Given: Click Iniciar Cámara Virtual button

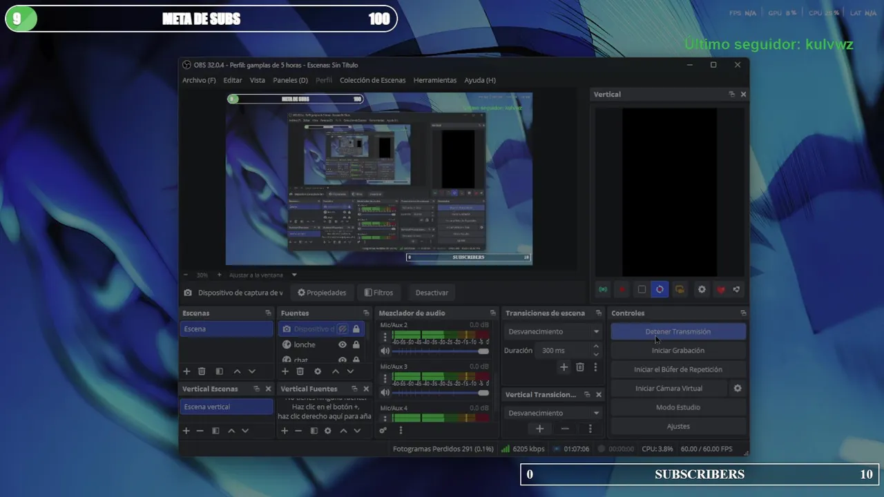Looking at the screenshot, I should (x=669, y=389).
